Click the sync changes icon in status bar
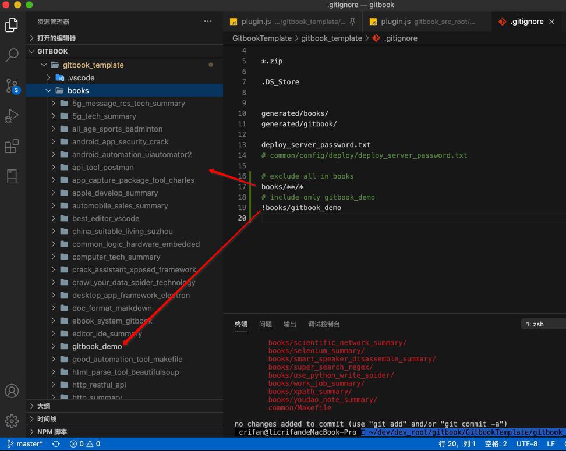 coord(56,444)
